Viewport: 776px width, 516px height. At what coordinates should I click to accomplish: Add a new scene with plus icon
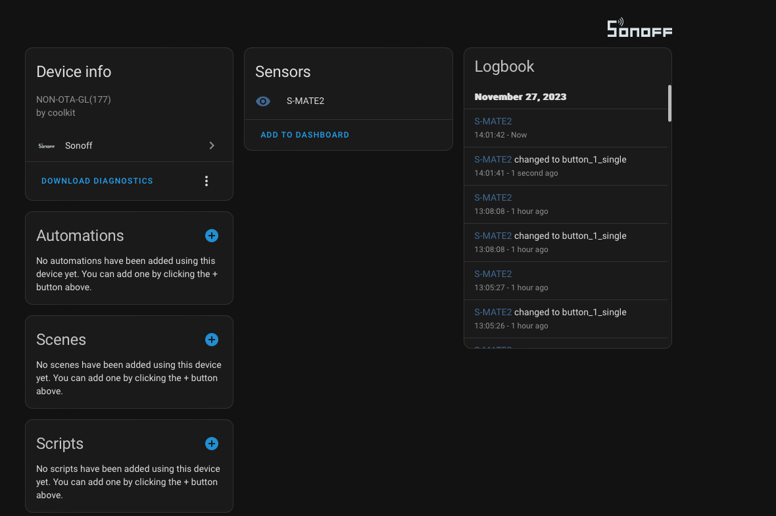[x=212, y=340]
